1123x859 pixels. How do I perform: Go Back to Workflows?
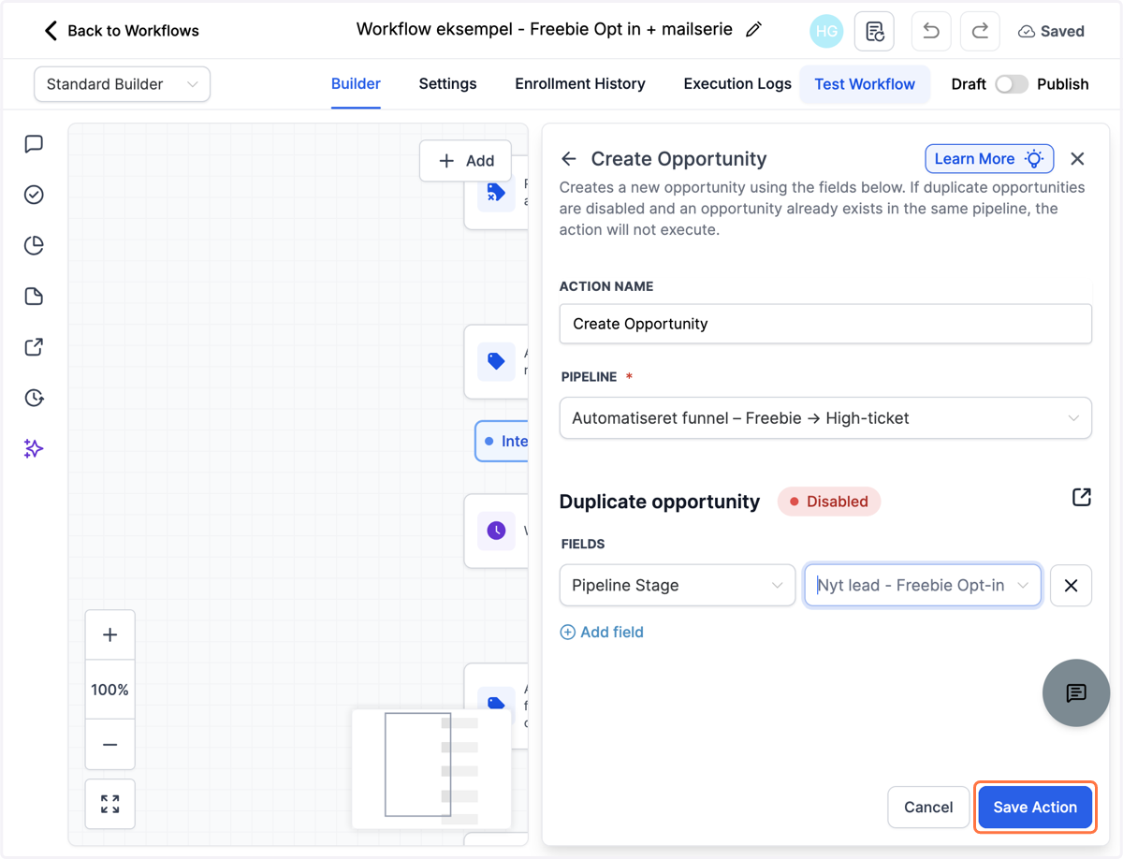[122, 31]
